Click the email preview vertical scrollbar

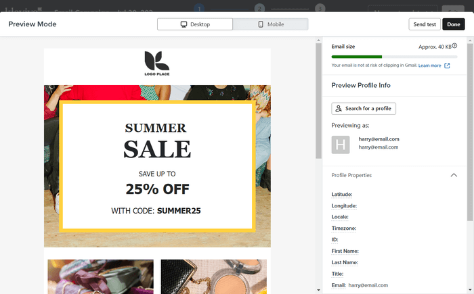pyautogui.click(x=318, y=101)
